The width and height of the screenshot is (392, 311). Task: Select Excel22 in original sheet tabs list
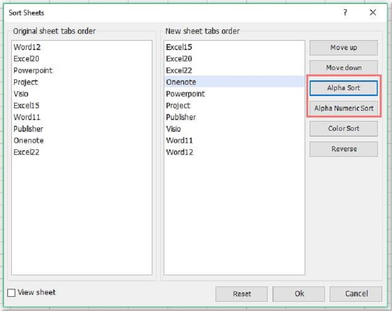[26, 152]
